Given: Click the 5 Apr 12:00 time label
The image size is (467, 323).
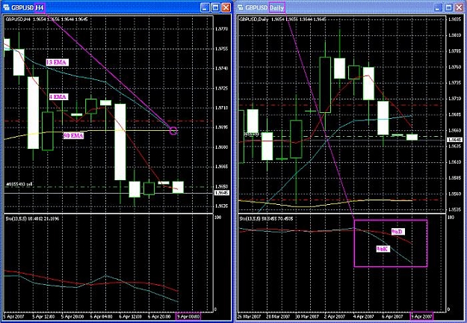Looking at the screenshot, I should click(43, 316).
